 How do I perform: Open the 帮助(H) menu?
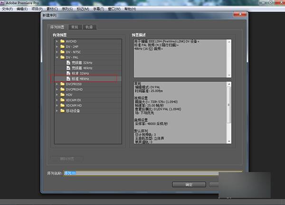pyautogui.click(x=130, y=9)
